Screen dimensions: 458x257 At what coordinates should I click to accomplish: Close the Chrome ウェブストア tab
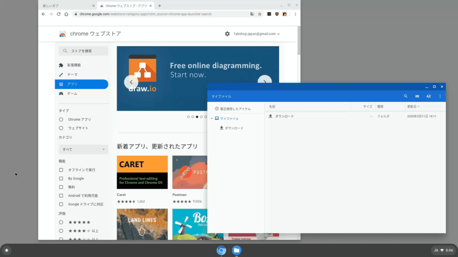pyautogui.click(x=150, y=6)
